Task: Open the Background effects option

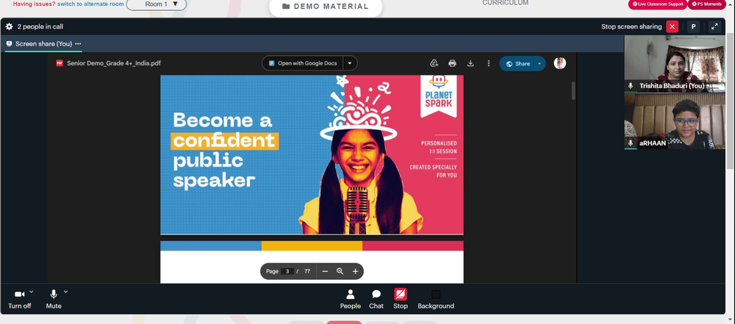Action: point(436,299)
